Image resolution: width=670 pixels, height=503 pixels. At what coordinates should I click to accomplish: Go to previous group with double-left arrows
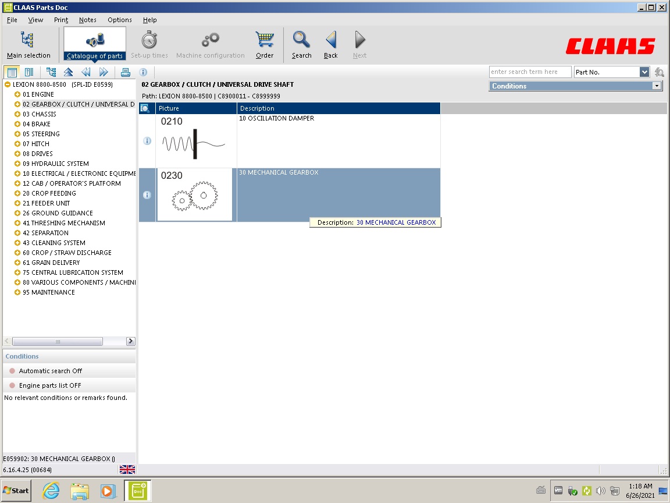[x=86, y=72]
